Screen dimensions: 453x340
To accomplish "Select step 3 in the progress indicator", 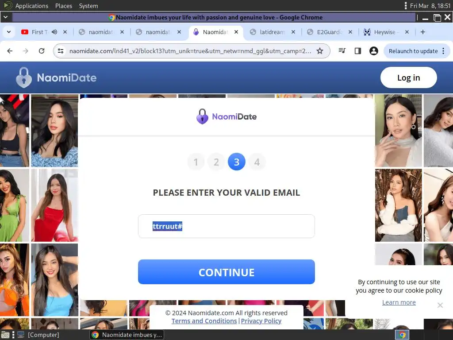I will tap(237, 162).
